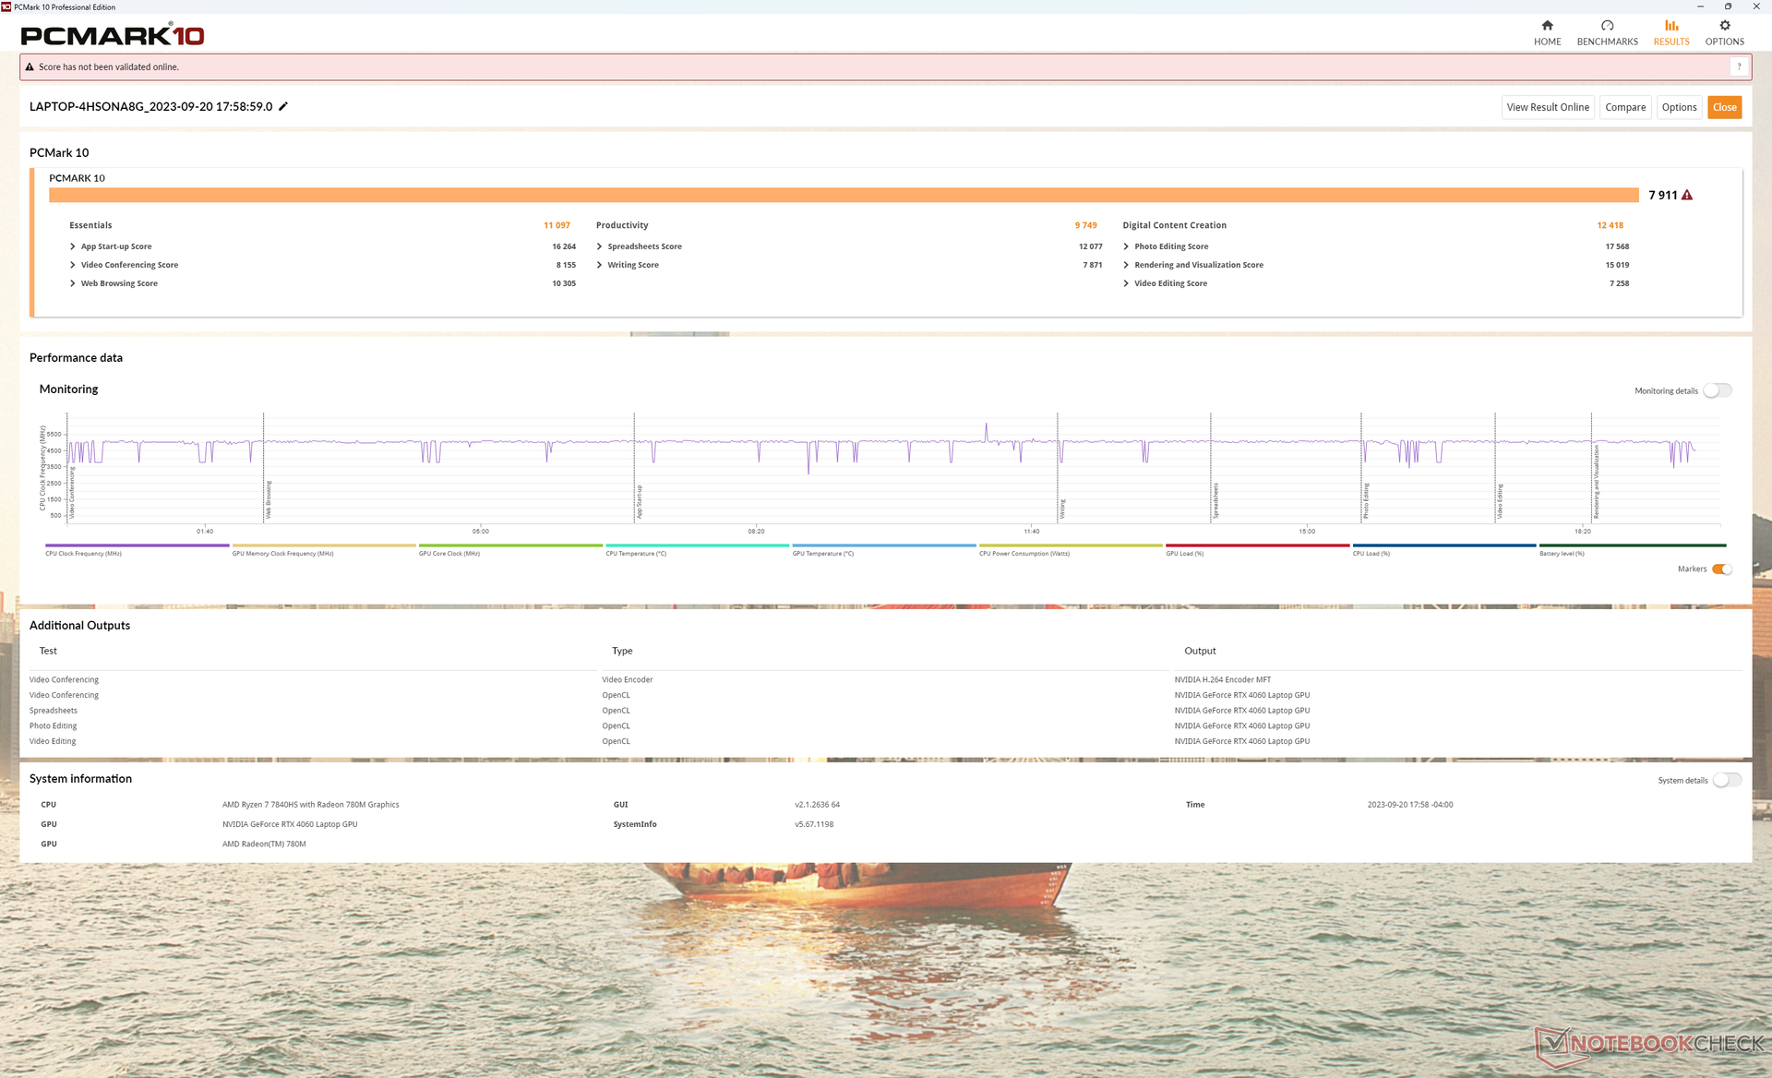Screen dimensions: 1772x1078
Task: Click View Result Online button
Action: coord(1548,107)
